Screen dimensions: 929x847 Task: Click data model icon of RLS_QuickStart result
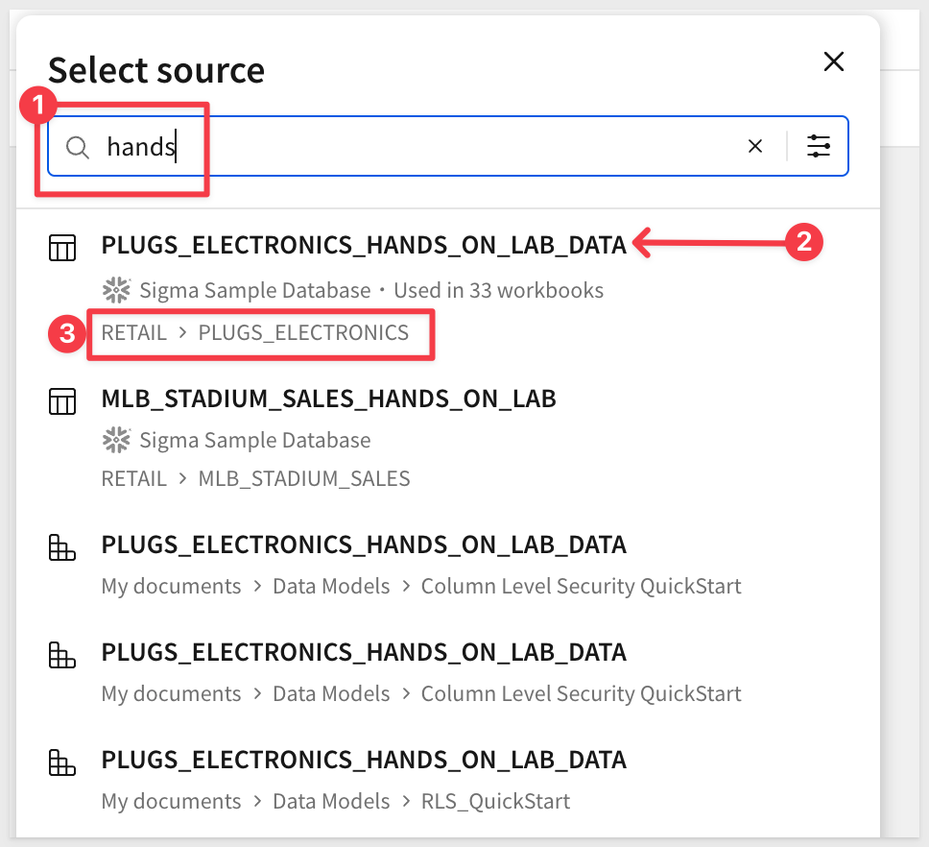(62, 762)
